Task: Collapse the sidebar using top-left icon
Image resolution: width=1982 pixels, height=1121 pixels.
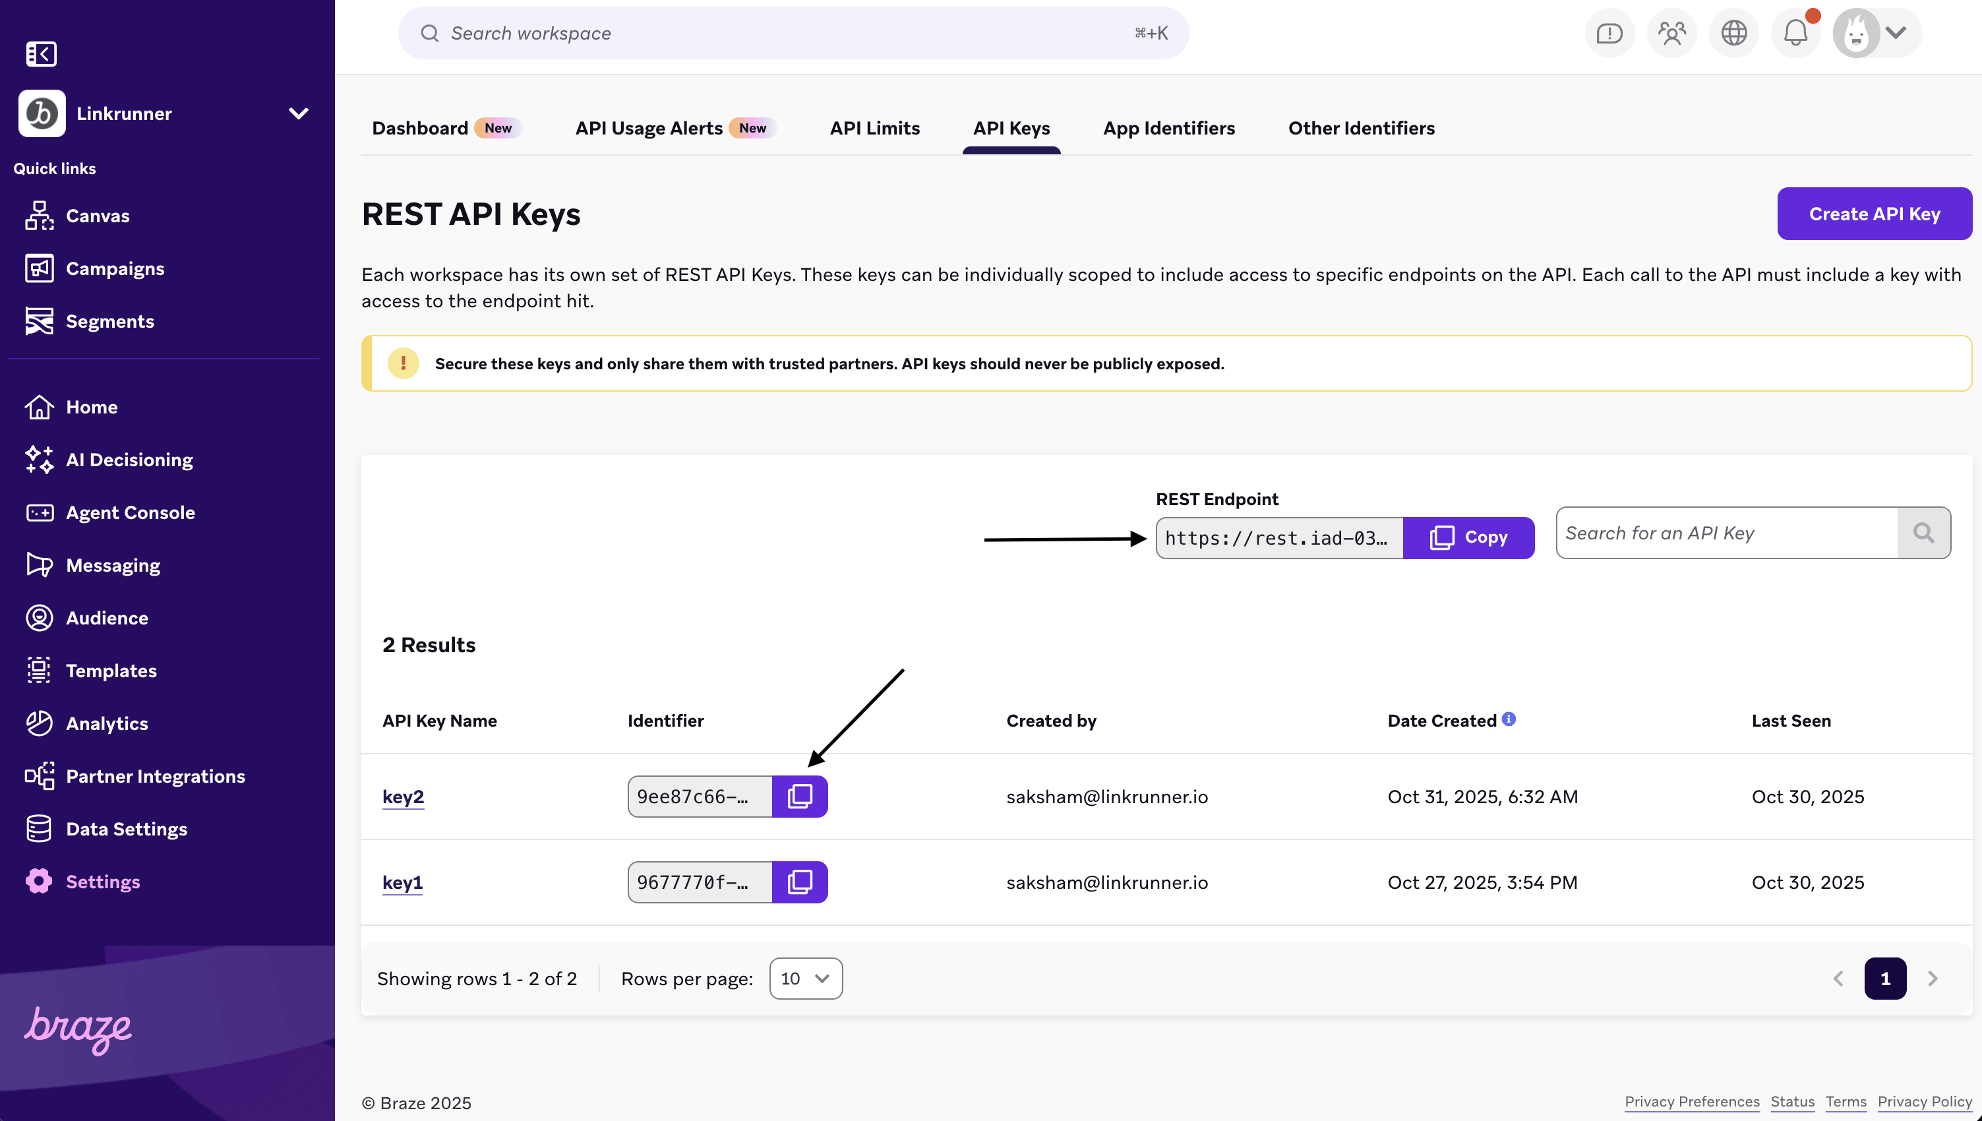Action: (x=41, y=54)
